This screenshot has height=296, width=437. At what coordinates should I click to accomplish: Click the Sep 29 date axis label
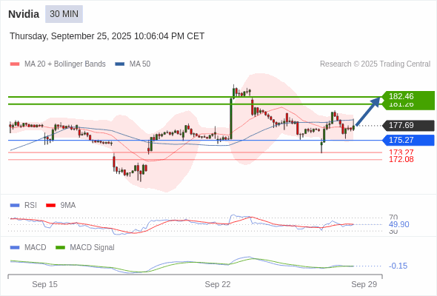364,284
